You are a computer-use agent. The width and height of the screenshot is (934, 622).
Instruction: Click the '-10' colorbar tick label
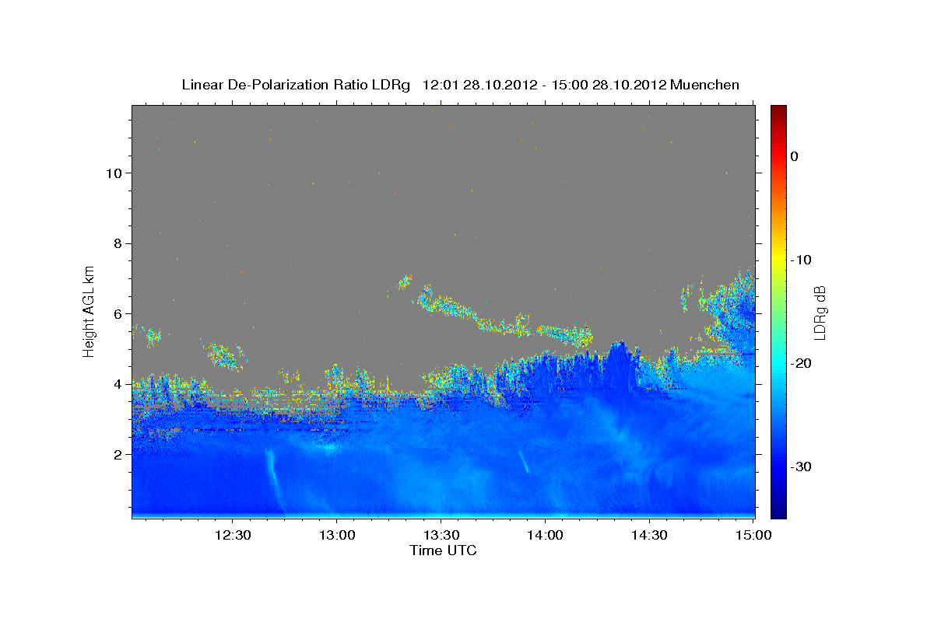[x=801, y=260]
